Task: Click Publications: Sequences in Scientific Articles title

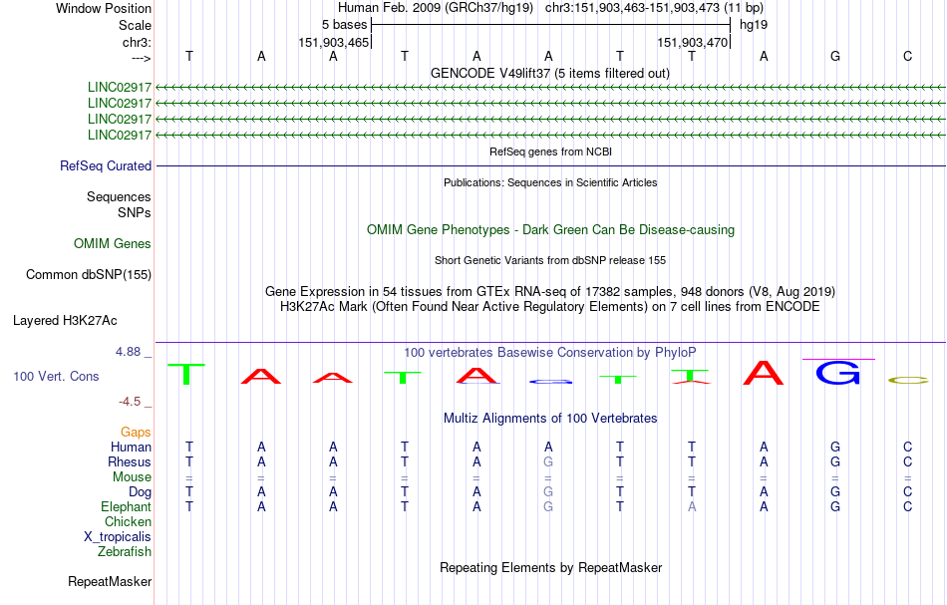Action: point(550,182)
